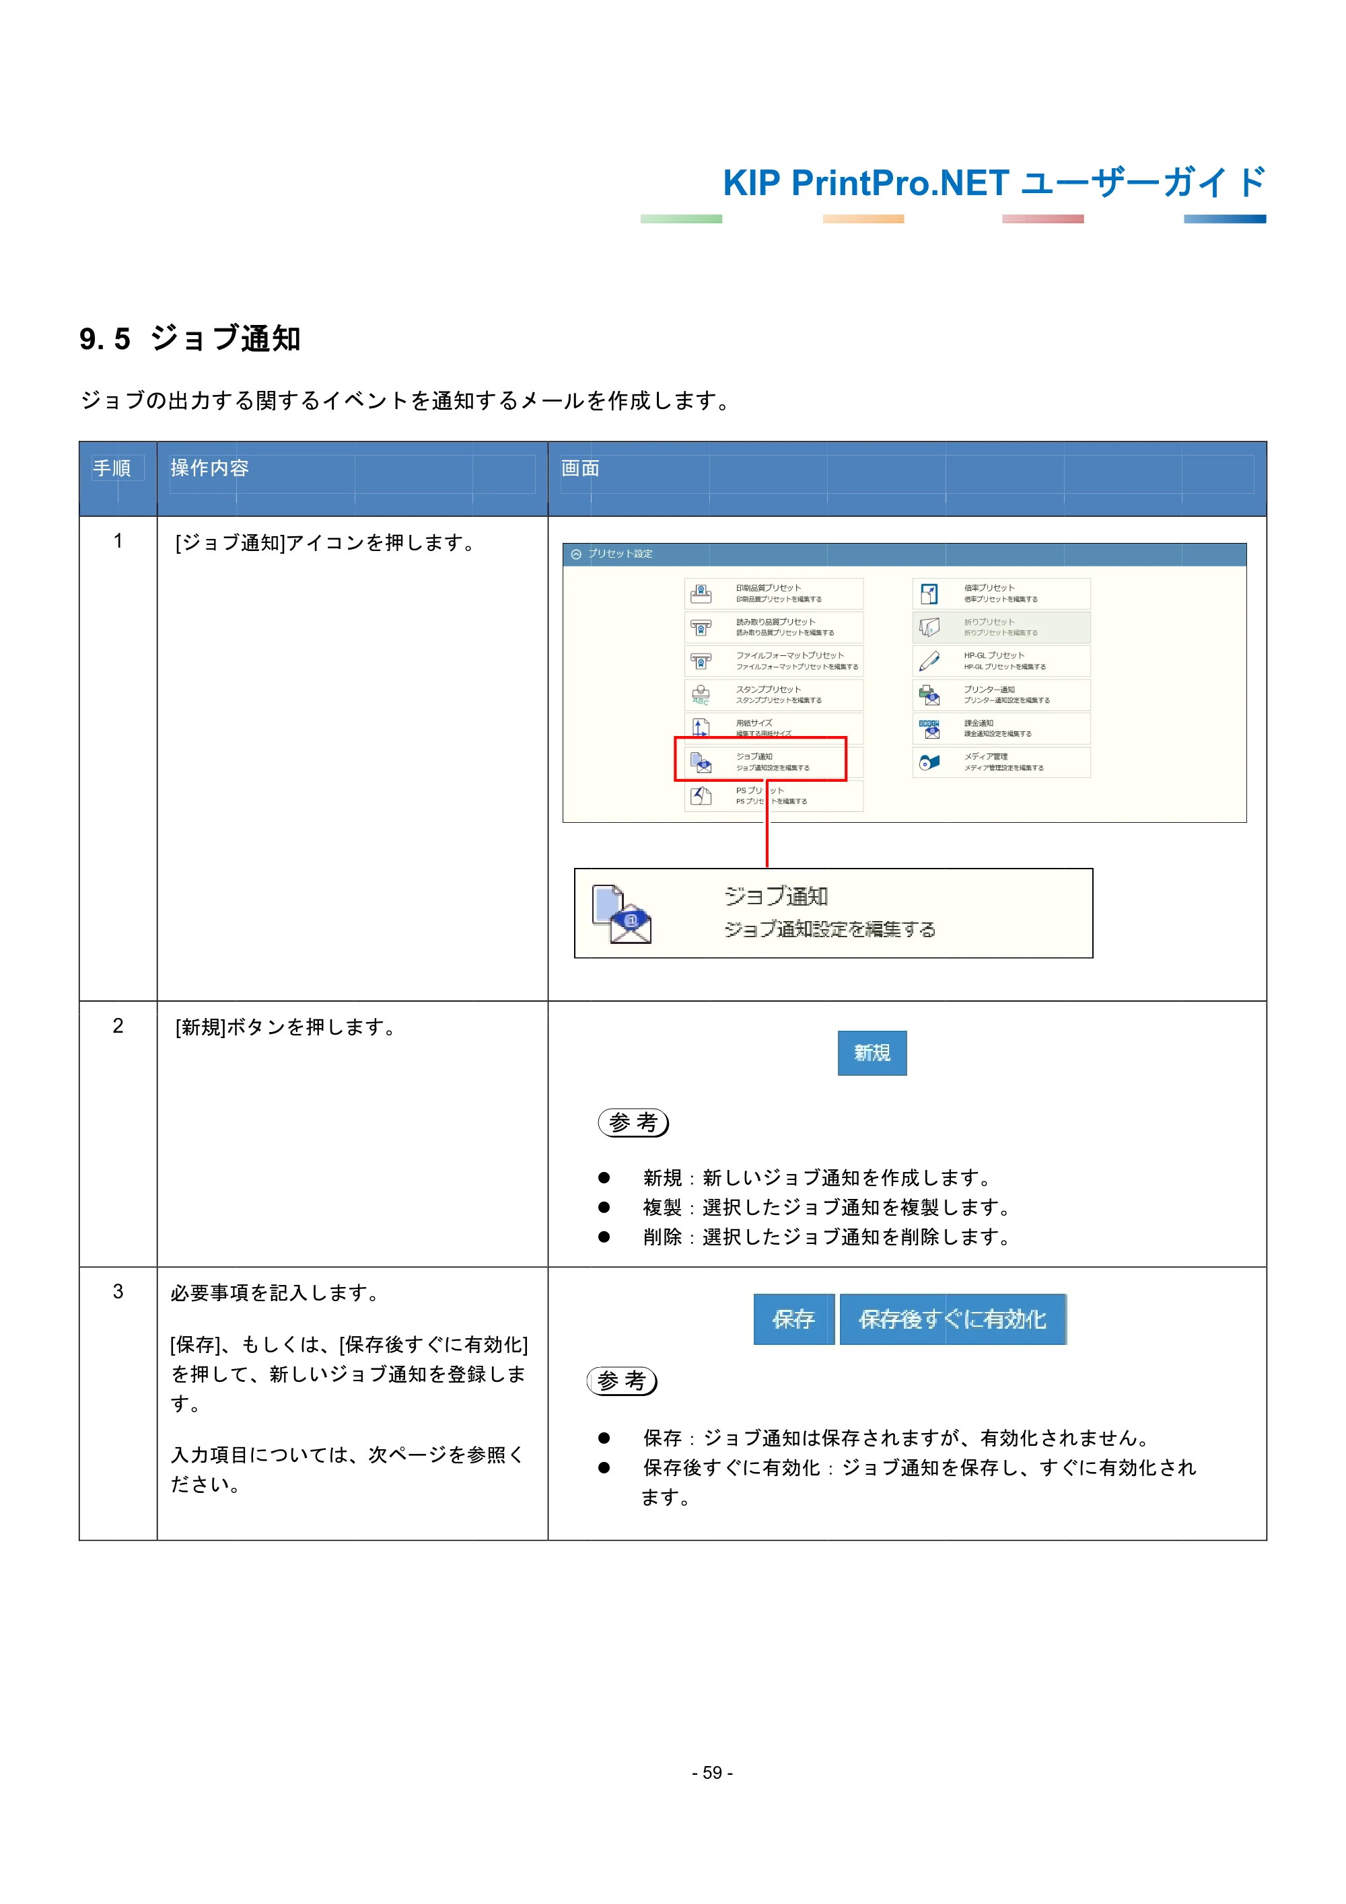Open the 課金通知 counter mail icon

click(929, 729)
